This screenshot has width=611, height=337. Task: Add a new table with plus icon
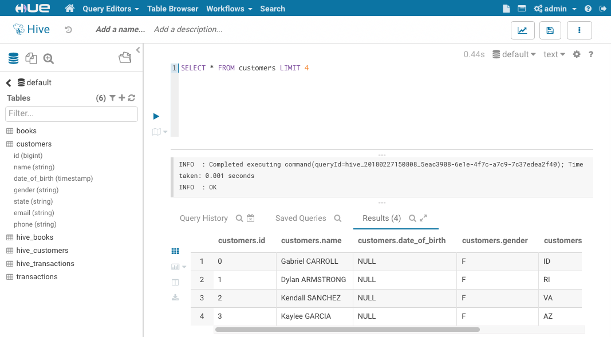122,98
